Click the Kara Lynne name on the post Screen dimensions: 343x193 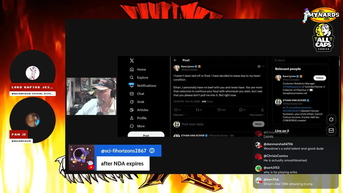click(188, 66)
